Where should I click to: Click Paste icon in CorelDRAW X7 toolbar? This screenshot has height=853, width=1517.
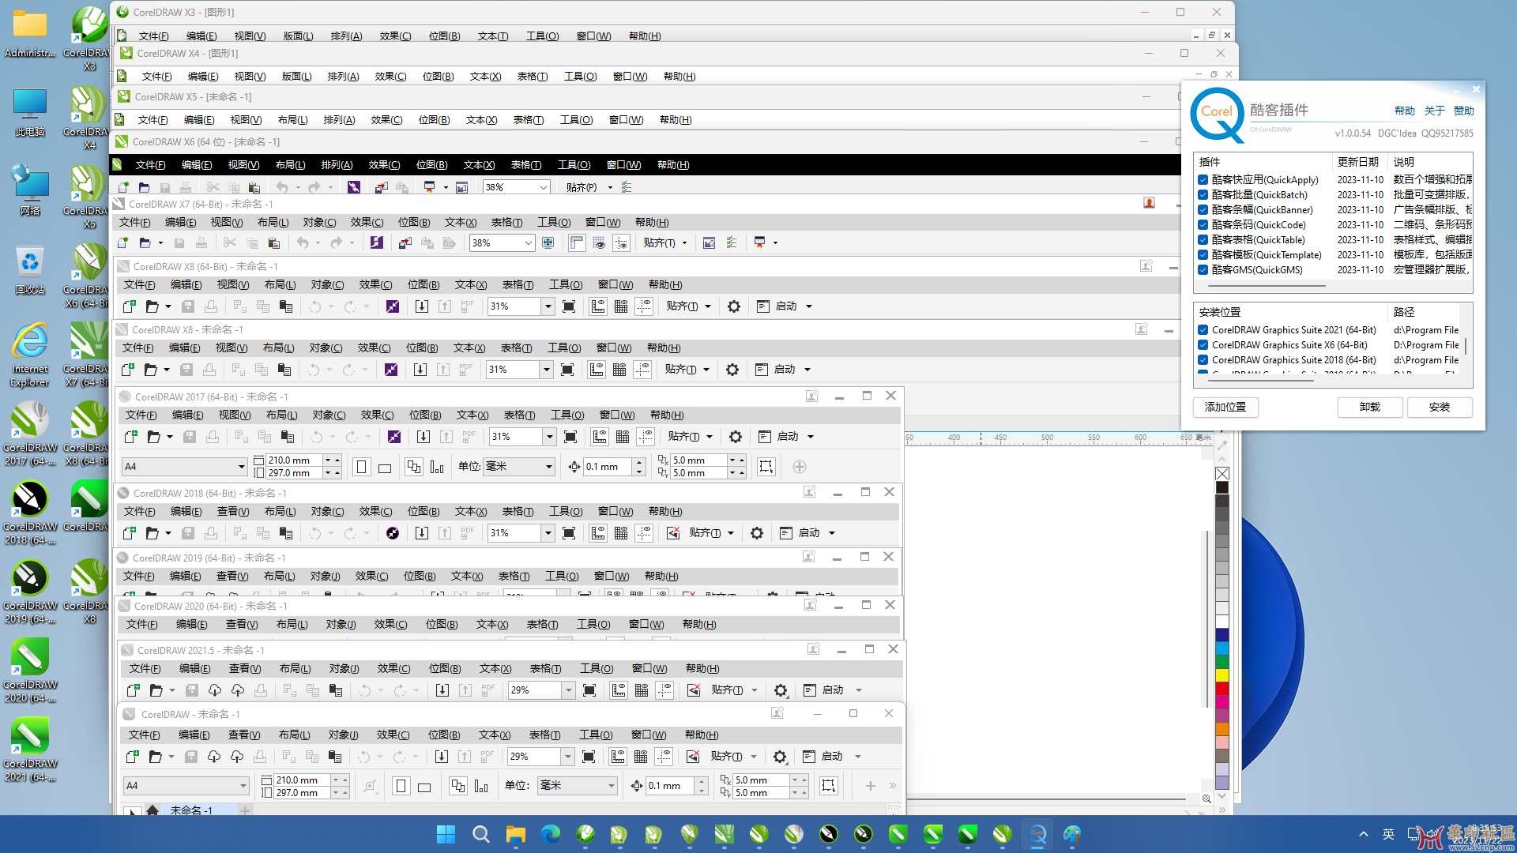pyautogui.click(x=274, y=243)
